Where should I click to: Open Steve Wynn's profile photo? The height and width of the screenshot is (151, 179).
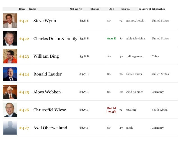pos(10,21)
